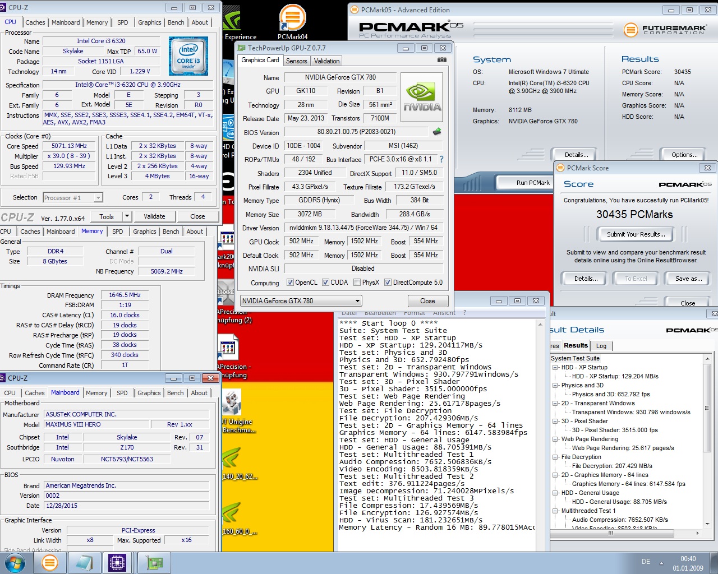Open the GPU selection dropdown GTX 780
718x574 pixels.
coord(301,301)
